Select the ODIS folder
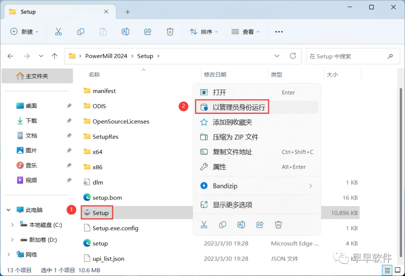Screen dimensions: 405x276 coord(99,106)
